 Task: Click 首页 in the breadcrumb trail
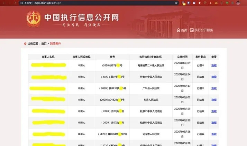coord(44,44)
